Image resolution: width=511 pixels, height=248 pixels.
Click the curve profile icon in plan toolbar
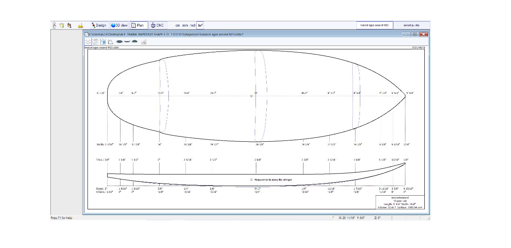(x=110, y=41)
